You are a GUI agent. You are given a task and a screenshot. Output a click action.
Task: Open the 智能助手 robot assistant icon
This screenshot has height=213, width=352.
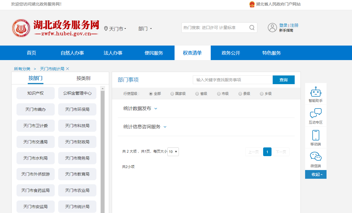coord(316,92)
